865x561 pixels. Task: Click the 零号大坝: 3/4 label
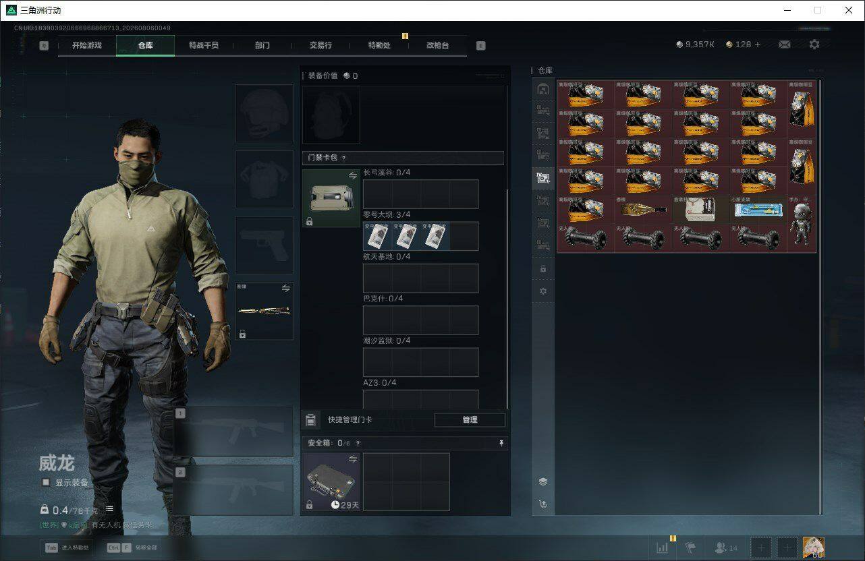[387, 214]
